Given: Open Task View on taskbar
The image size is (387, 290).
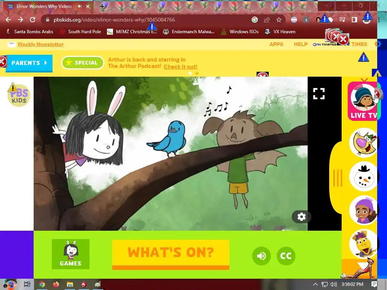Looking at the screenshot, I should point(27,284).
